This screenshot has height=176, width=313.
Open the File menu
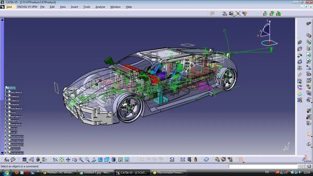(x=42, y=7)
